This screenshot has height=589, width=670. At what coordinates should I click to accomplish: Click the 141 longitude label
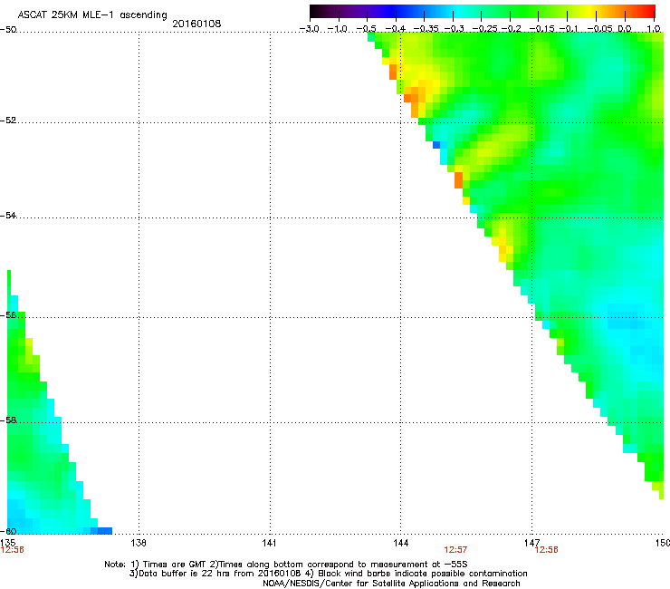(x=269, y=543)
